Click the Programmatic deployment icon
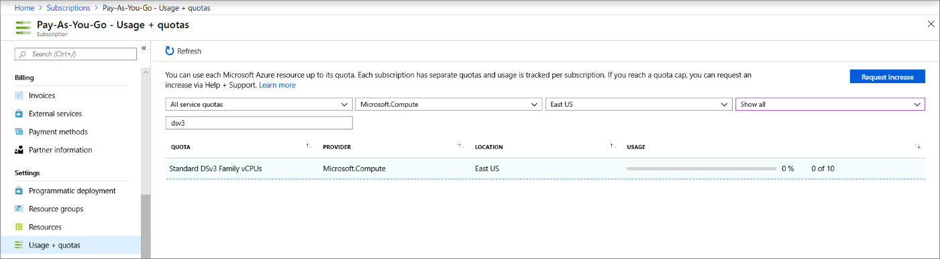940x259 pixels. point(19,191)
